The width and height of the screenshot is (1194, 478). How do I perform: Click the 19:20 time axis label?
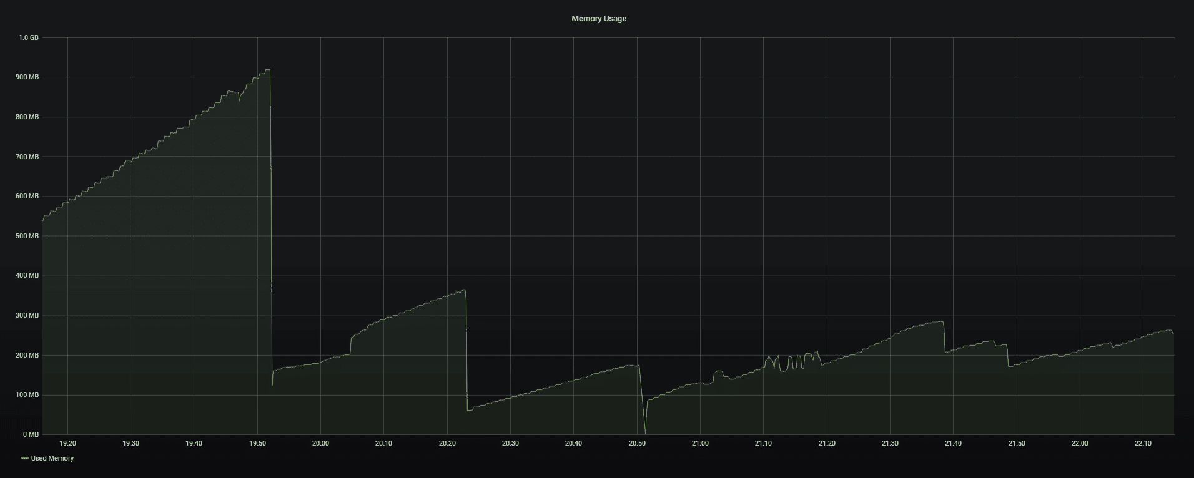pyautogui.click(x=67, y=444)
